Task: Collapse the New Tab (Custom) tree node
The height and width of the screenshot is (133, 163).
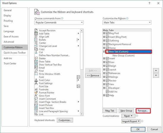Action: [104, 52]
